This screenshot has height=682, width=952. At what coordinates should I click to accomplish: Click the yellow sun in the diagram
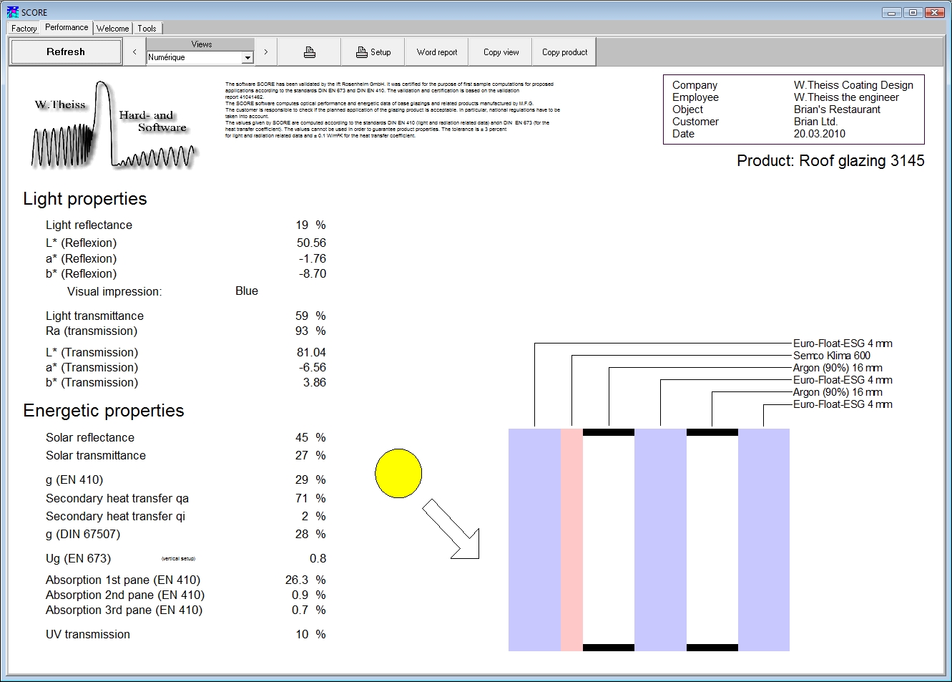pyautogui.click(x=398, y=474)
